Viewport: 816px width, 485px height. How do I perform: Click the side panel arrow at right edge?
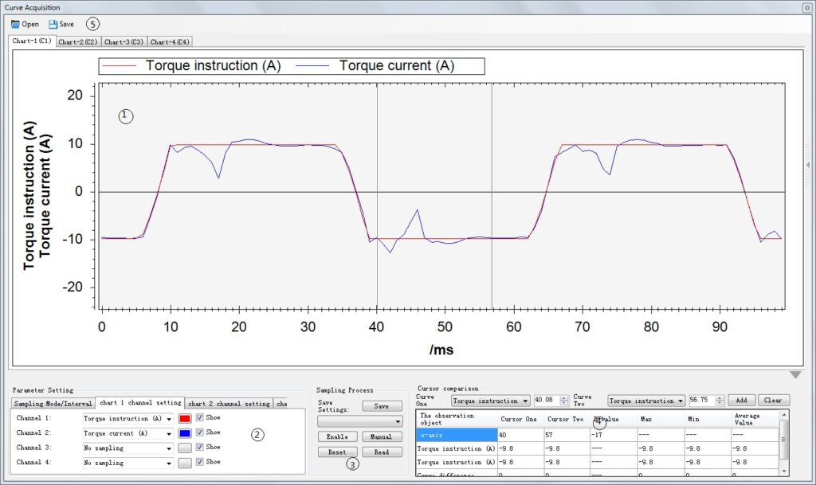(808, 165)
